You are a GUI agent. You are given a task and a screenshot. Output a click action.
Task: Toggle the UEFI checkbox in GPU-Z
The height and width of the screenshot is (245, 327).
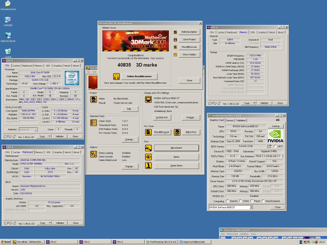(275, 146)
